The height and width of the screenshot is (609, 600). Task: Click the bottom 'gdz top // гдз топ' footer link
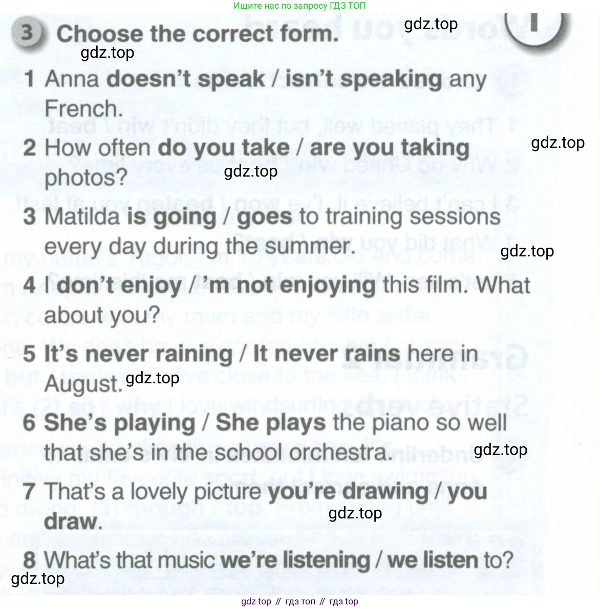pyautogui.click(x=299, y=601)
